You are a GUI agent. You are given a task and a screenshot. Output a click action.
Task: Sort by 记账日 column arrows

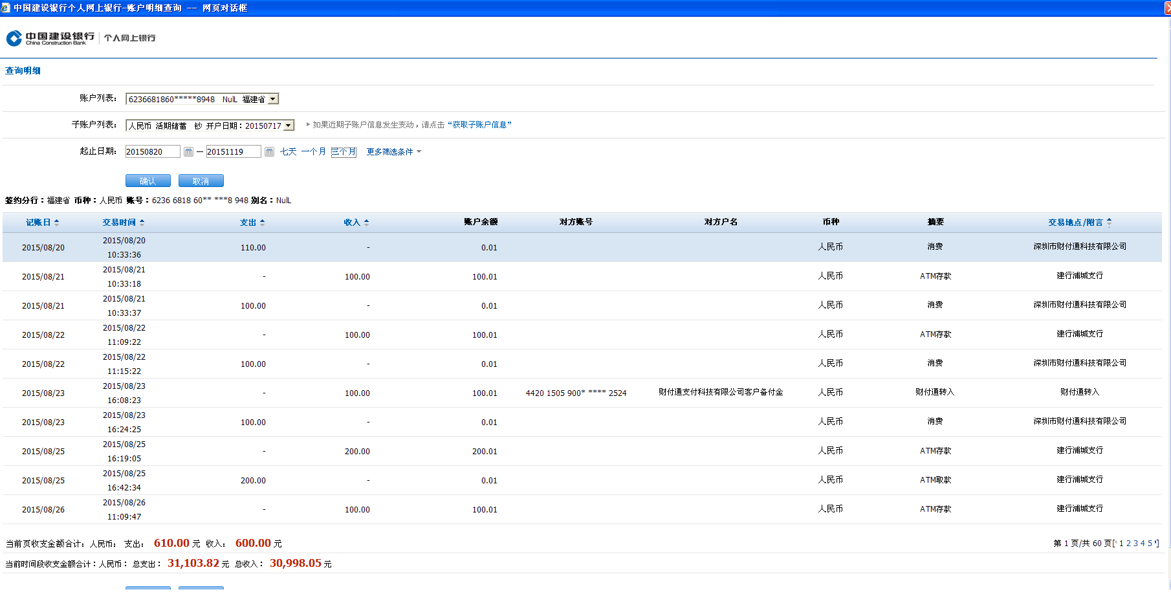[x=57, y=223]
